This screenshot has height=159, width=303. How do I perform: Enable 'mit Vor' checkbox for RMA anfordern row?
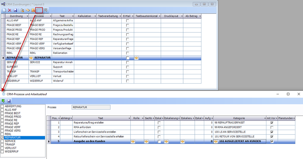click(272, 127)
